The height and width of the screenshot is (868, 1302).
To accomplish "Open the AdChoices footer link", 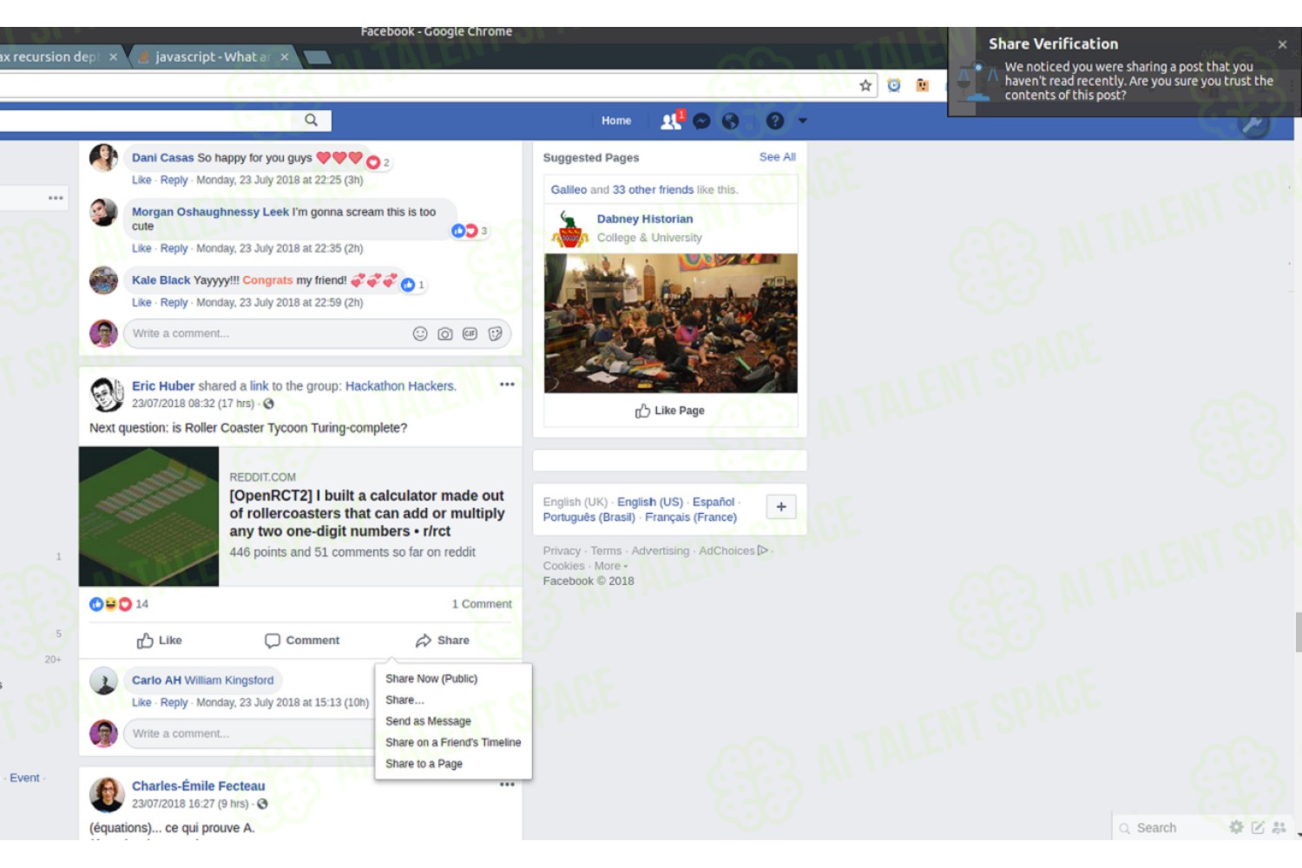I will pos(733,550).
